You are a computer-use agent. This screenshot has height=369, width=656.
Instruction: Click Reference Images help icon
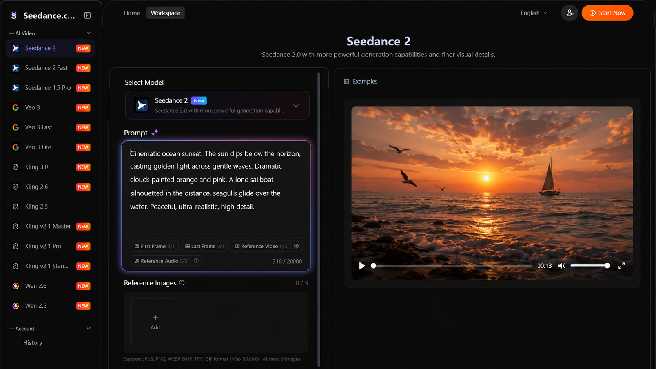coord(182,283)
